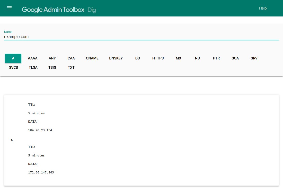Click the "Name" field label
Viewport: 283px width, 193px height.
click(x=8, y=32)
